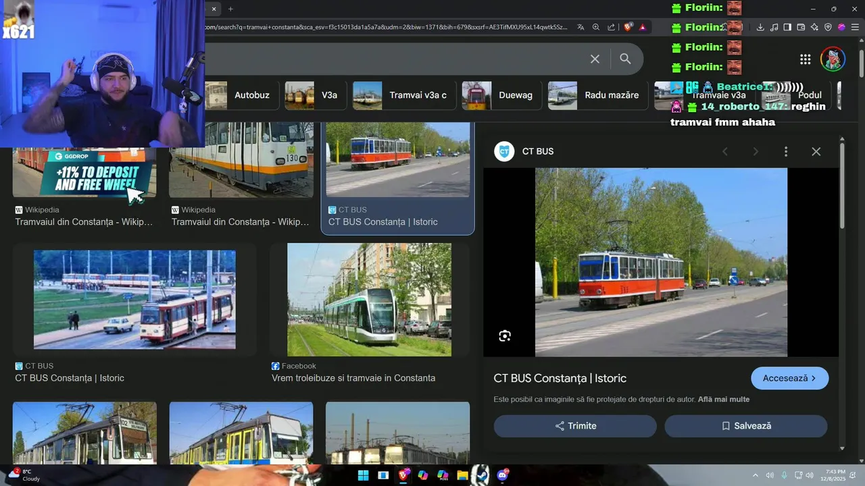
Task: Open a new browser tab with plus
Action: (x=230, y=9)
